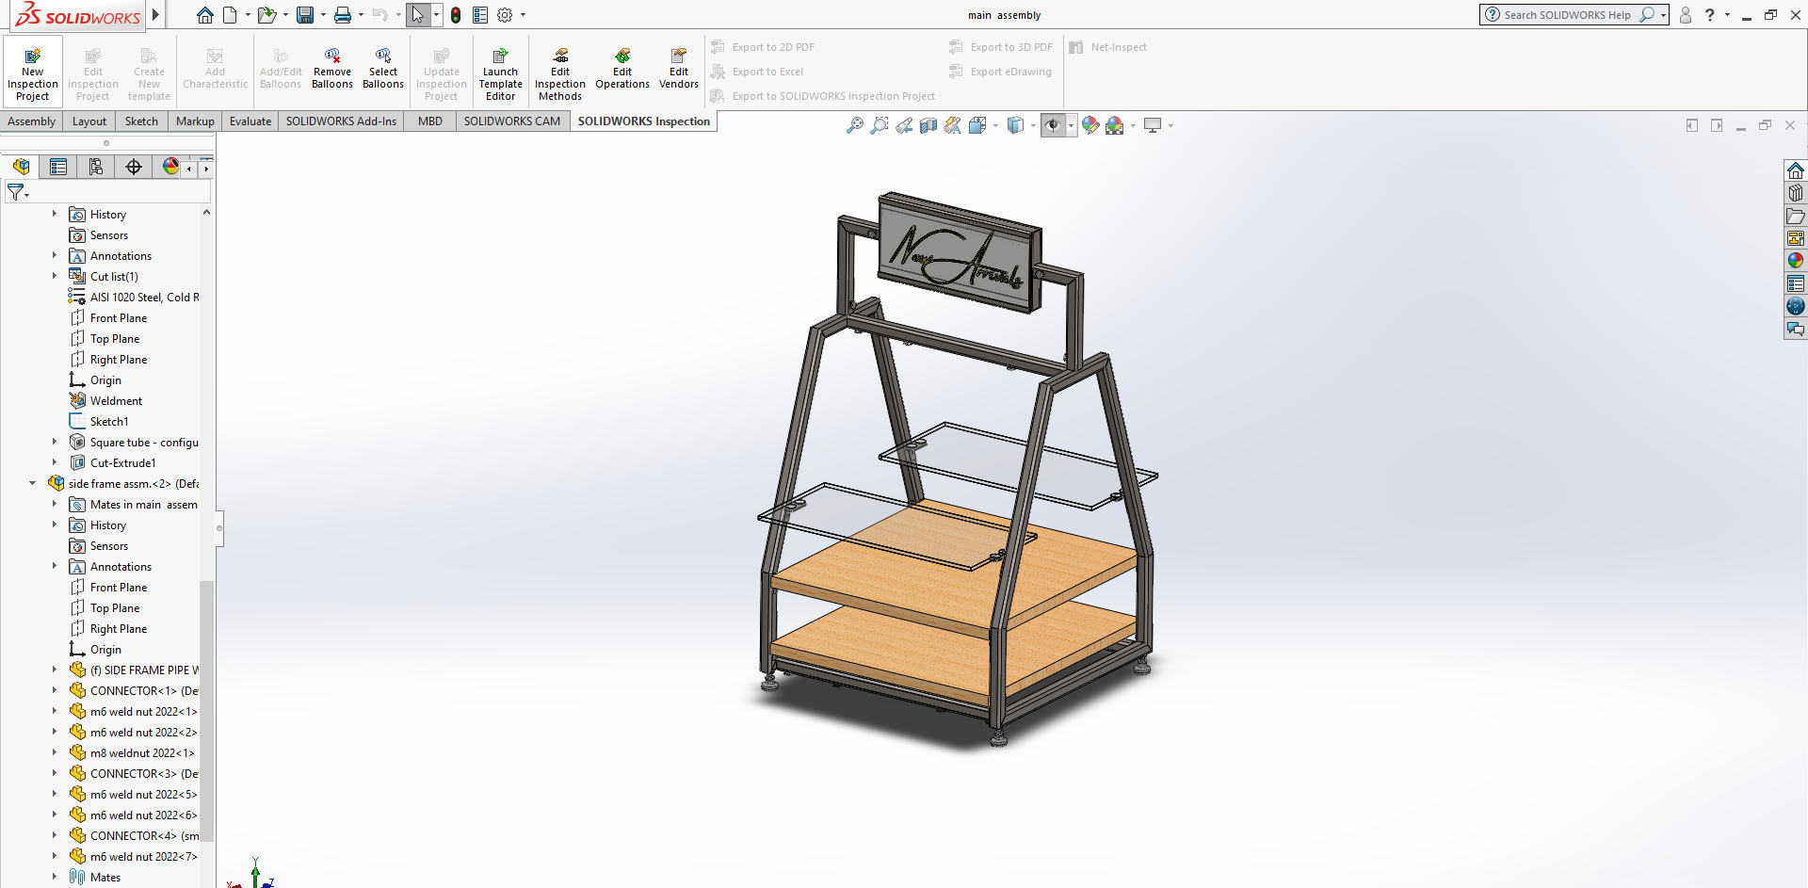Screen dimensions: 1808x888
Task: Click the Remove Balloons button
Action: click(x=332, y=69)
